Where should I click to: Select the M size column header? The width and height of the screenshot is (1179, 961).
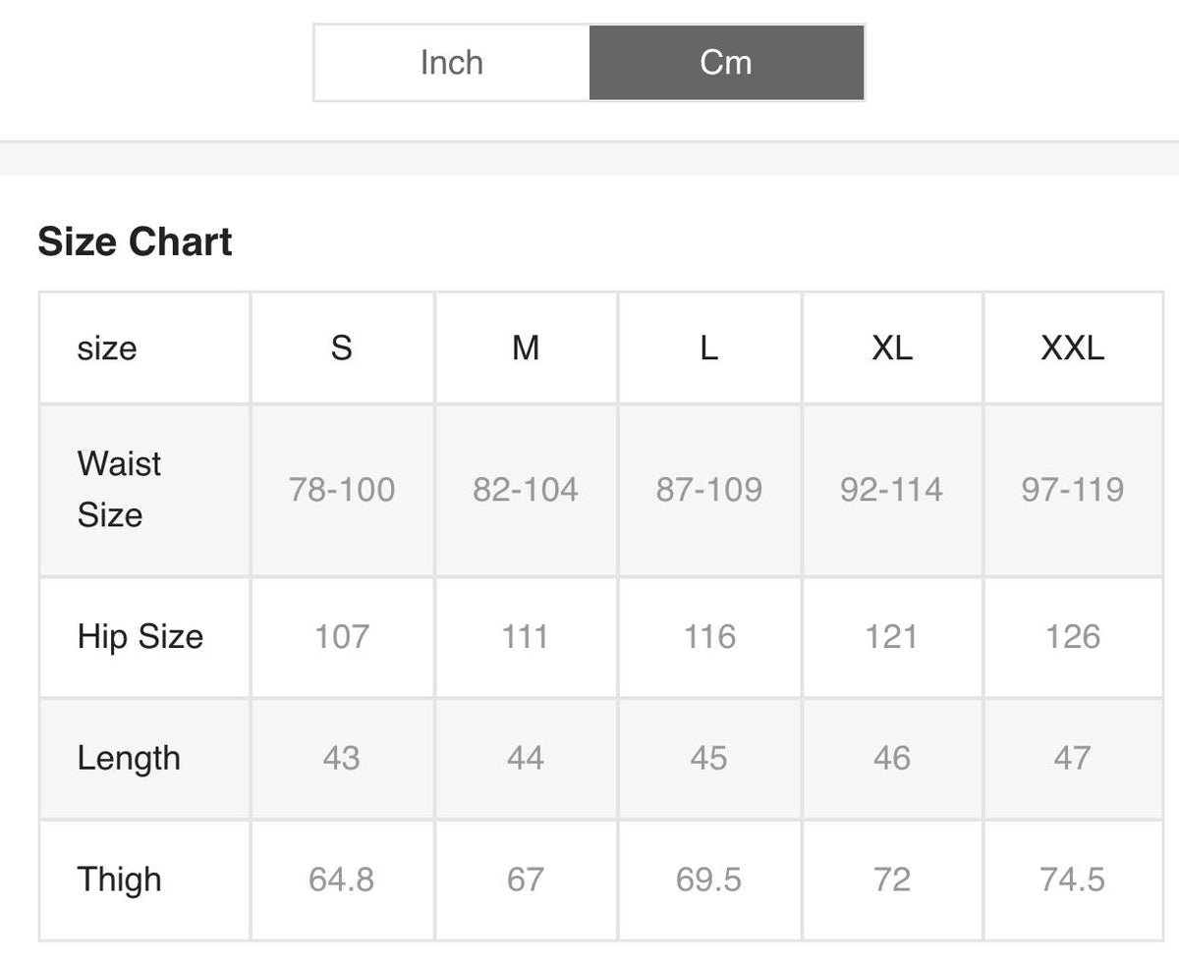tap(526, 347)
